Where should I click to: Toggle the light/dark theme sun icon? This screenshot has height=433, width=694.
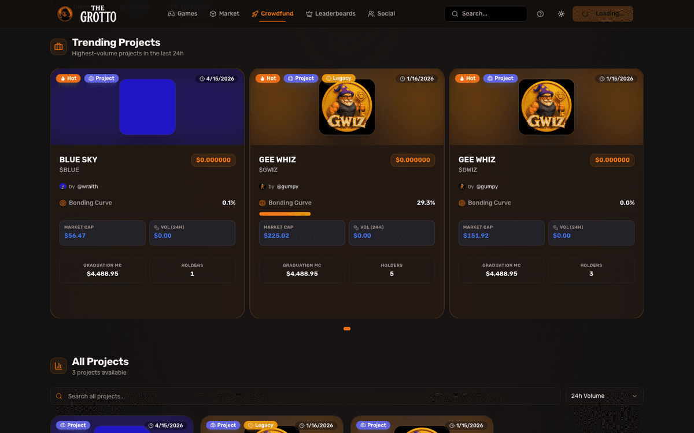(x=561, y=14)
